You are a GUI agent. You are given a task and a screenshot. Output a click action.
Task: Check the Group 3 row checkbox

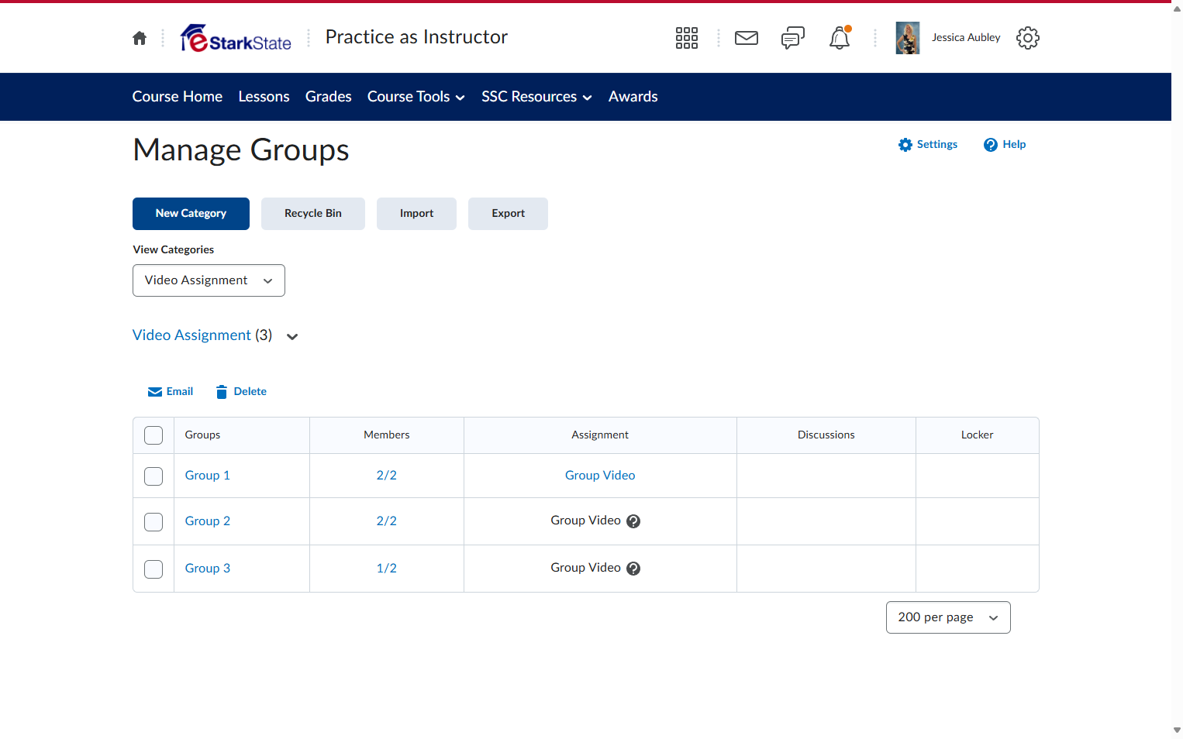click(x=153, y=569)
